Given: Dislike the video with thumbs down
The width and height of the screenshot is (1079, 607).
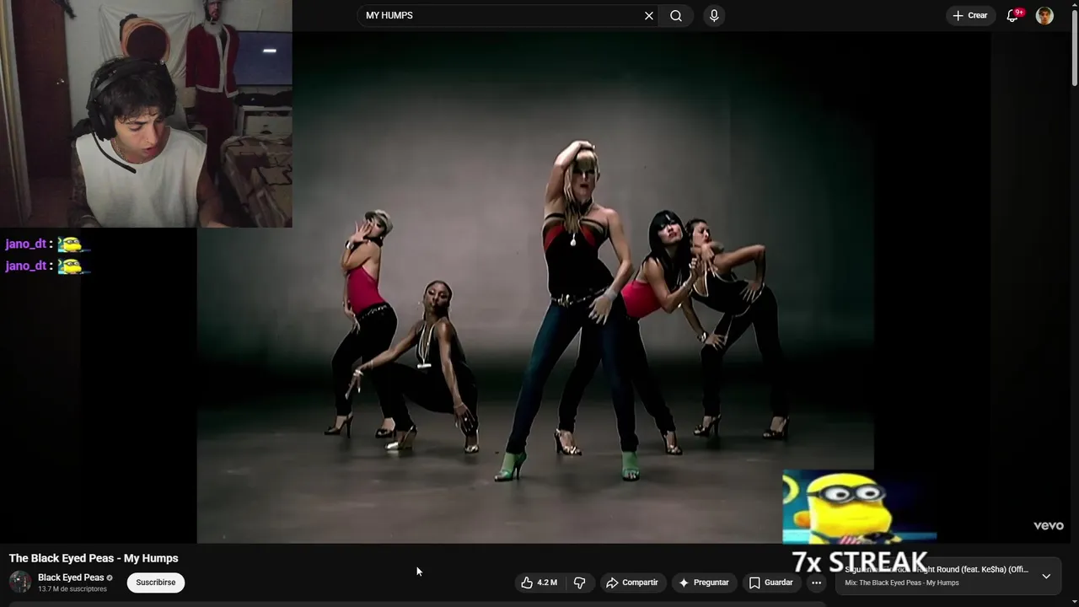Looking at the screenshot, I should [580, 583].
